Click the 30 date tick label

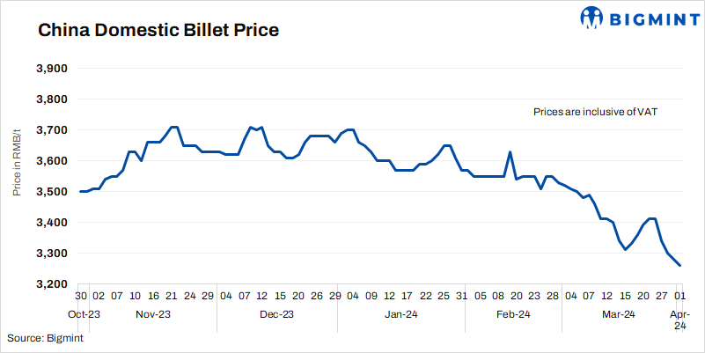click(x=81, y=298)
